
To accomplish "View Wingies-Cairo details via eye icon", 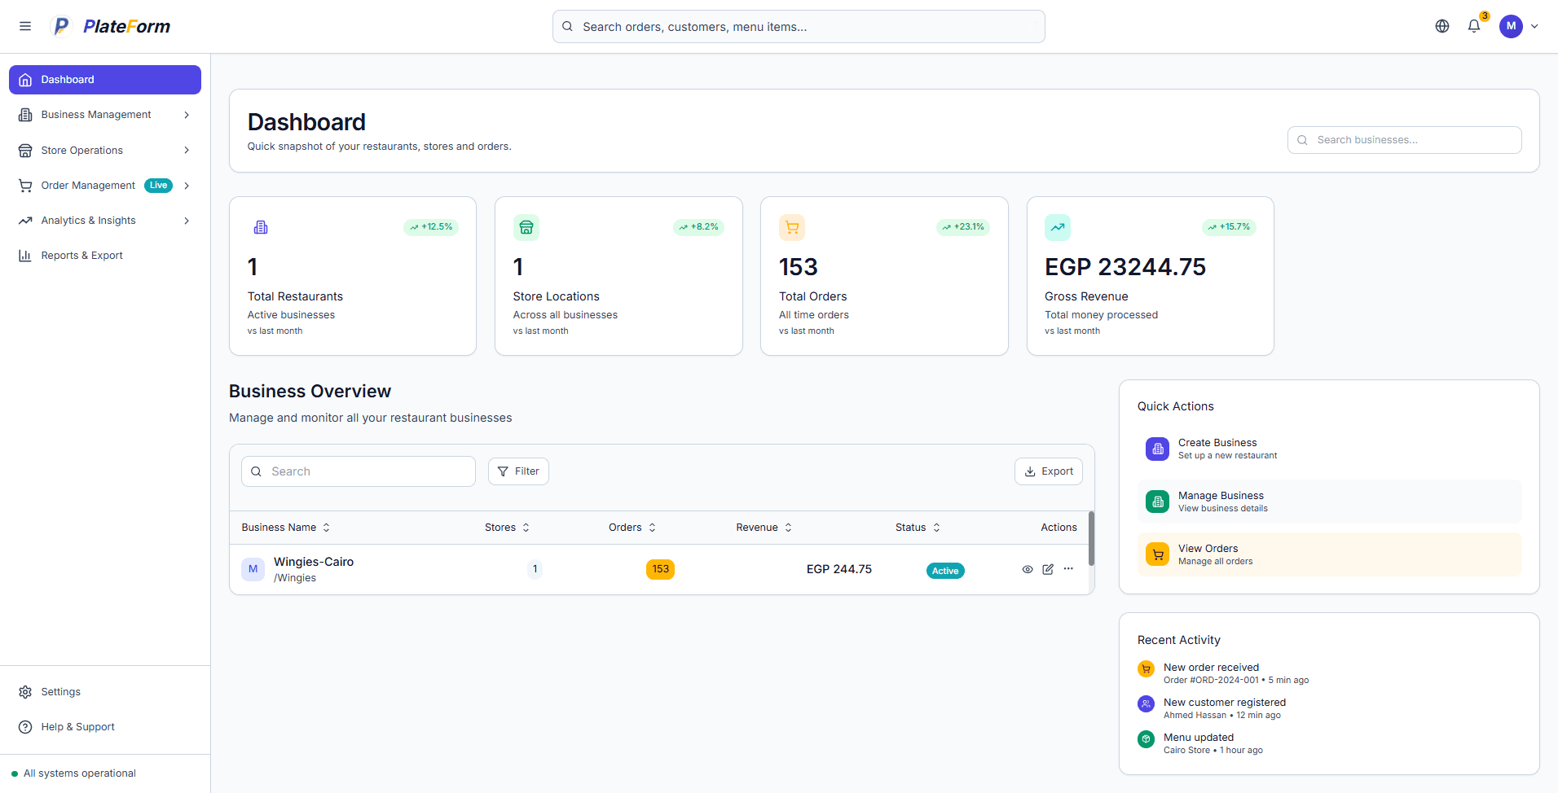I will click(x=1027, y=569).
